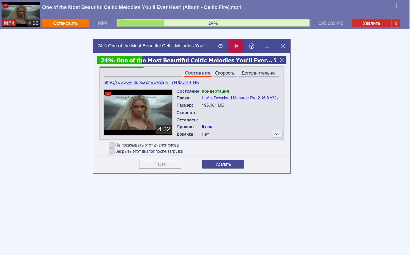Click the 'Конвертация' status text
Image resolution: width=410 pixels, height=255 pixels.
pyautogui.click(x=215, y=91)
